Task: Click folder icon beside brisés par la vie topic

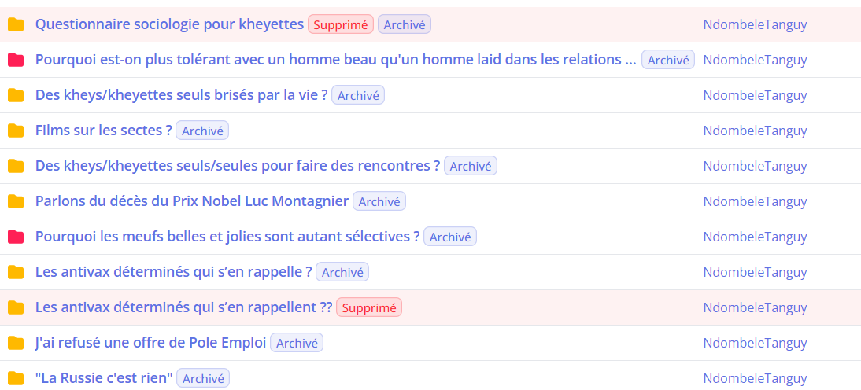Action: (x=16, y=95)
